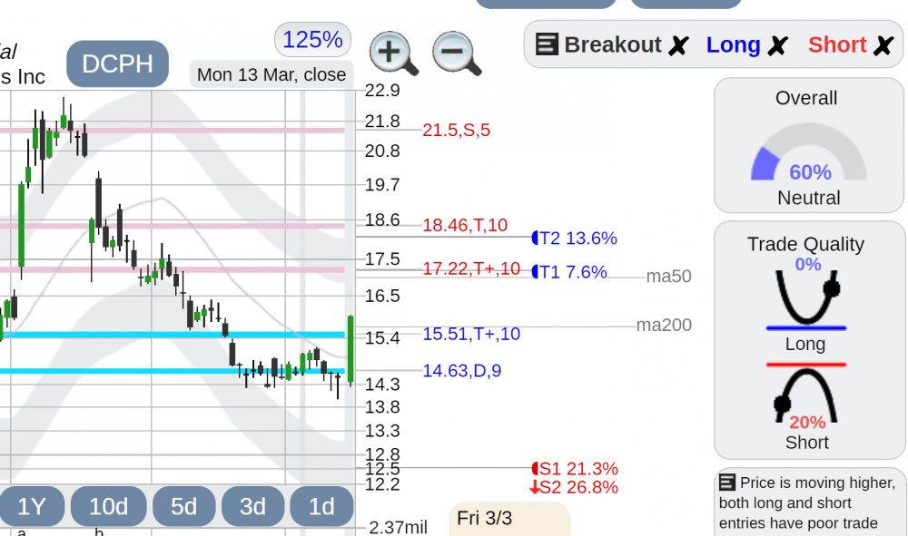Select the 5d timeframe

[x=183, y=506]
